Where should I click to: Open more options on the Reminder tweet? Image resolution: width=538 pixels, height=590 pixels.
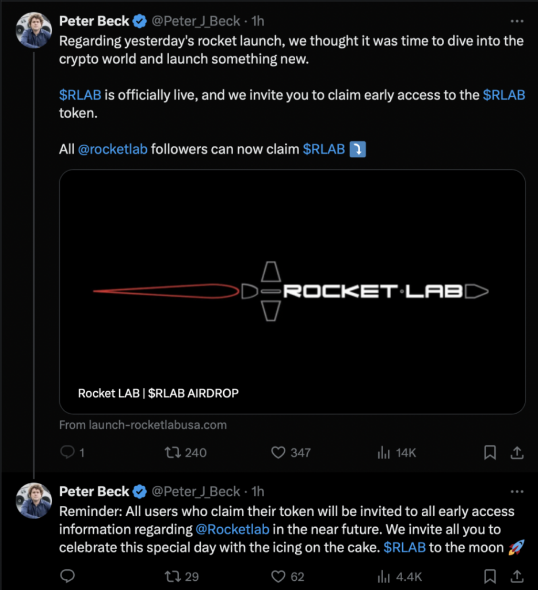517,491
